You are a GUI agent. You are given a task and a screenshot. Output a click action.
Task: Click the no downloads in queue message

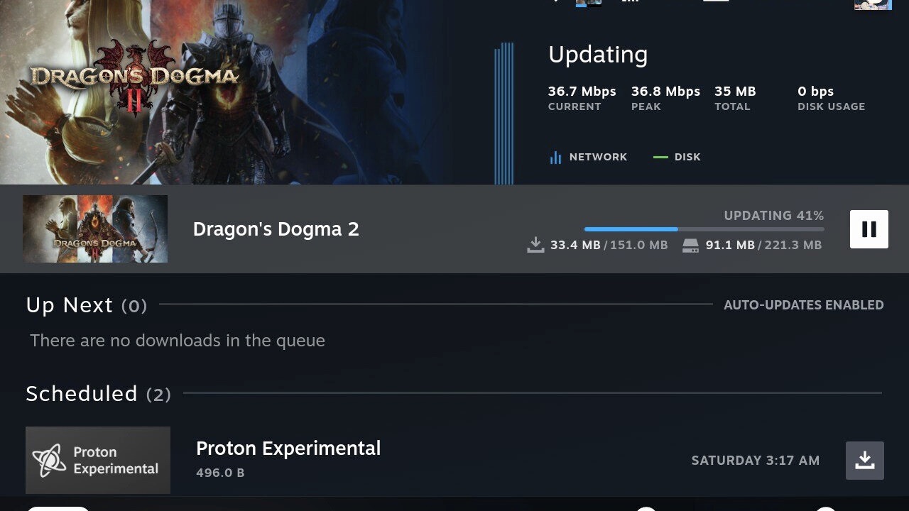pyautogui.click(x=178, y=341)
